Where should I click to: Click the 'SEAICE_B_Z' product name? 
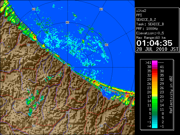[146, 20]
